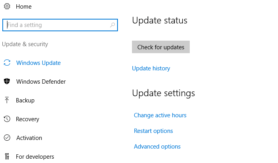Click the Windows Update sync arrows icon
Screen dimensions: 278x163
(7, 63)
